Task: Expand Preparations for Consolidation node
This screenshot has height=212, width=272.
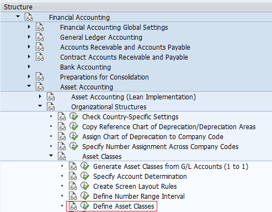Action: pyautogui.click(x=29, y=77)
